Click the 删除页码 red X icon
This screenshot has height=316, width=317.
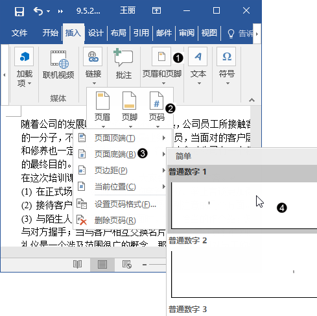(82, 220)
